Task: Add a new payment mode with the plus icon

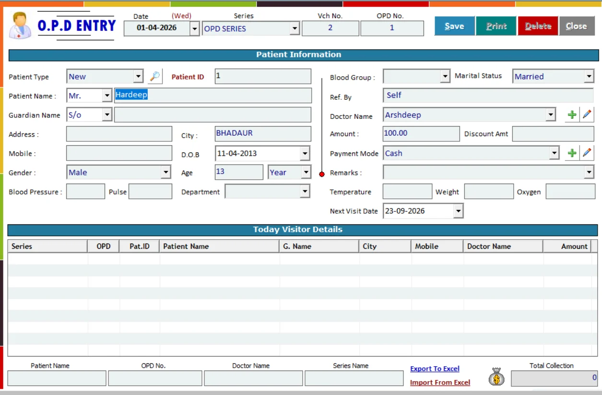Action: coord(572,153)
